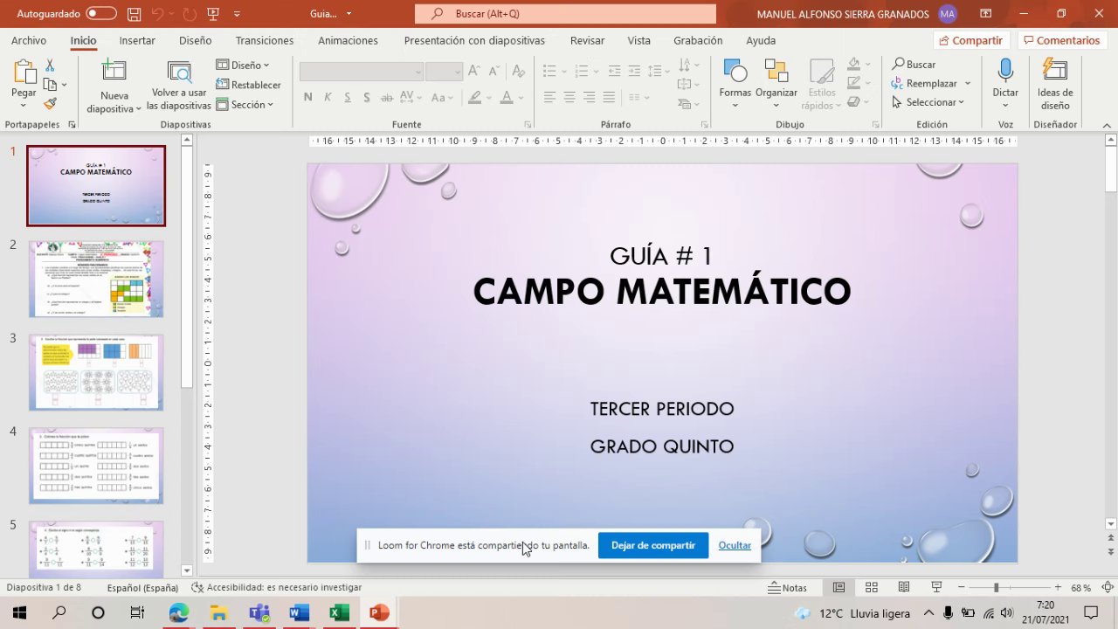Open the Transiciones ribbon tab
Screen dimensions: 1118x629
pyautogui.click(x=264, y=40)
